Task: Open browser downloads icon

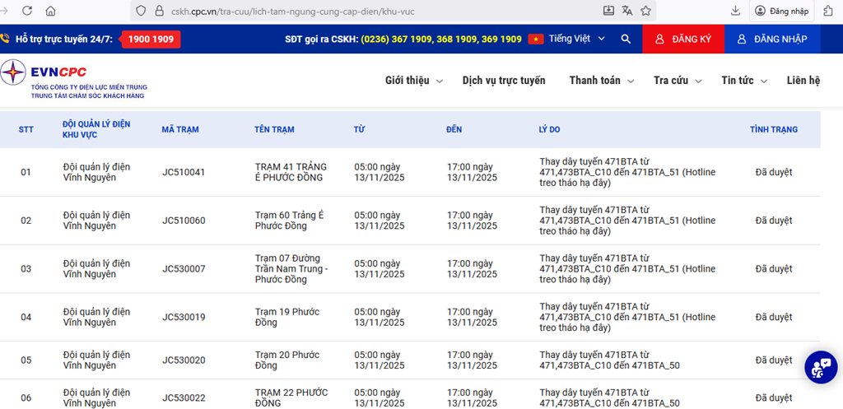Action: (x=735, y=11)
